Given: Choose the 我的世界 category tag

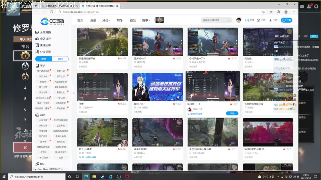Looking at the screenshot, I should click(x=43, y=126).
